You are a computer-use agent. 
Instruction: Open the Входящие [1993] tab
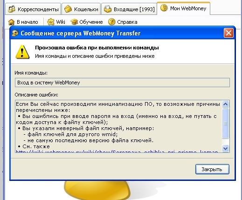click(129, 9)
